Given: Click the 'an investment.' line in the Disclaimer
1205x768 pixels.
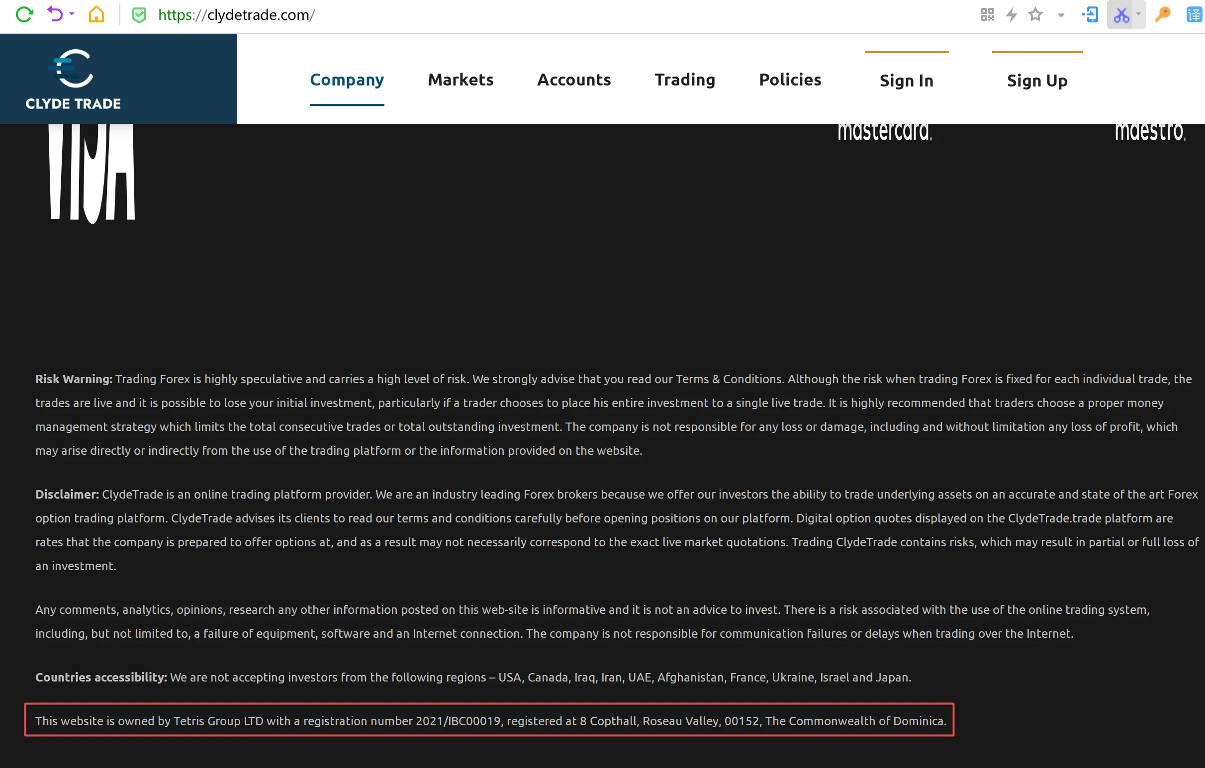Looking at the screenshot, I should coord(76,566).
